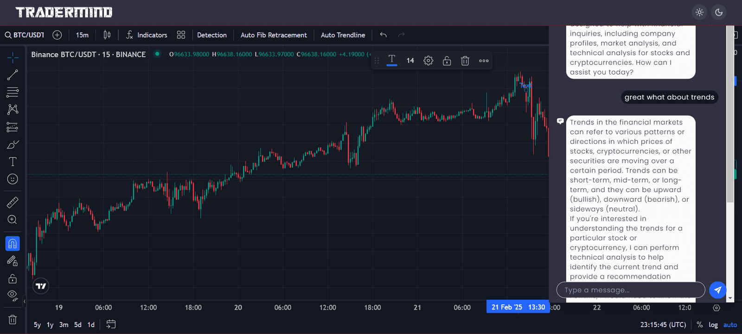Click the Detection menu item

point(212,35)
